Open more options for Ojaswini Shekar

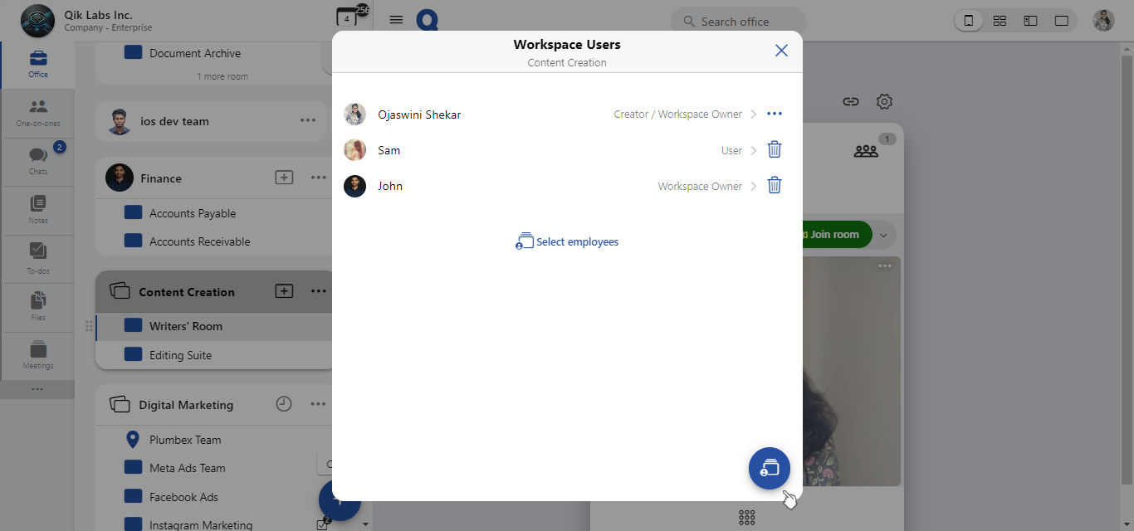pos(774,114)
